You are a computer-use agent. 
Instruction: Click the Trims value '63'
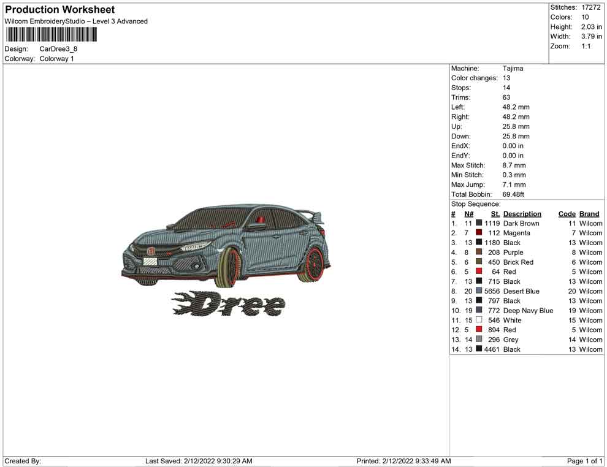pyautogui.click(x=506, y=97)
